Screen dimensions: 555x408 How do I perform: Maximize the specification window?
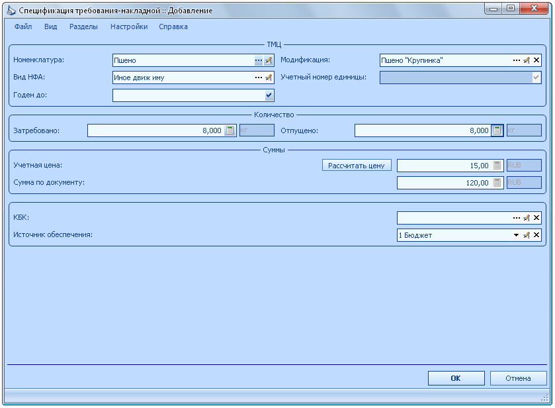[511, 9]
